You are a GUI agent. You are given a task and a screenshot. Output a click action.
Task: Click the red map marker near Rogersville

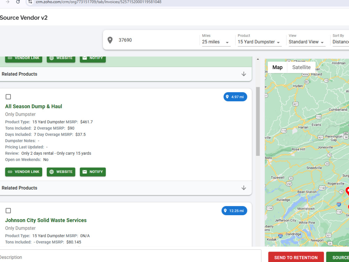coord(348,191)
